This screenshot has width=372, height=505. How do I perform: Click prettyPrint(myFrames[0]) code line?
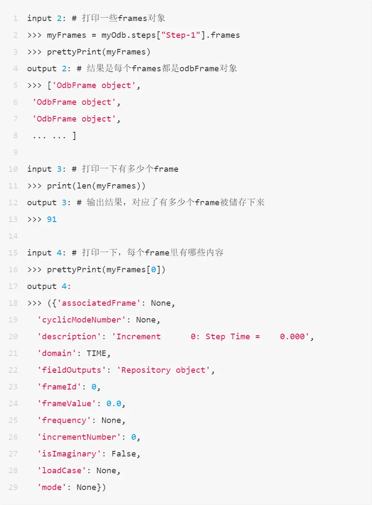click(x=106, y=270)
